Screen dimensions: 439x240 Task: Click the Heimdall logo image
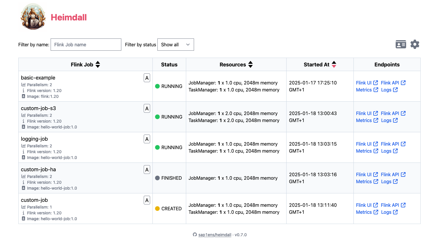33,17
